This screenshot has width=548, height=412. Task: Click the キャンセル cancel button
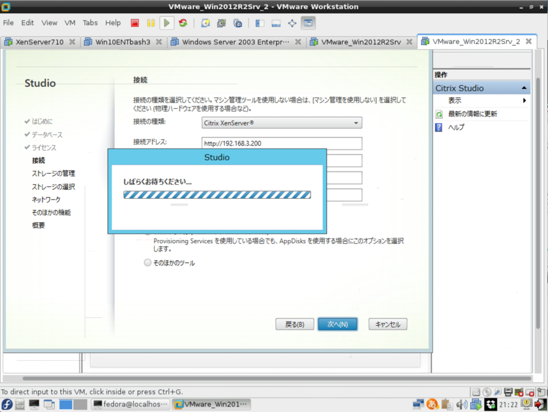387,324
